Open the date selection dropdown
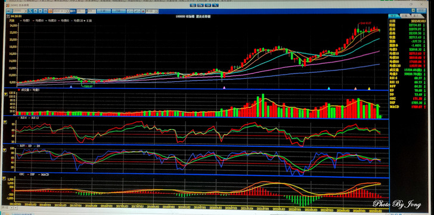The height and width of the screenshot is (215, 434). click(x=67, y=11)
